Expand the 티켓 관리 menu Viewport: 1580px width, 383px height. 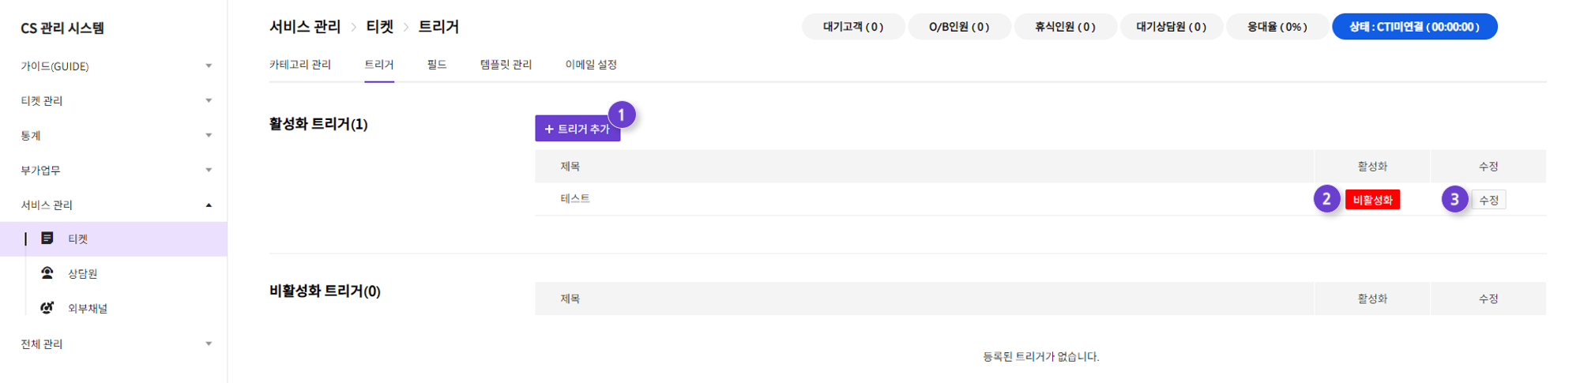[x=209, y=100]
